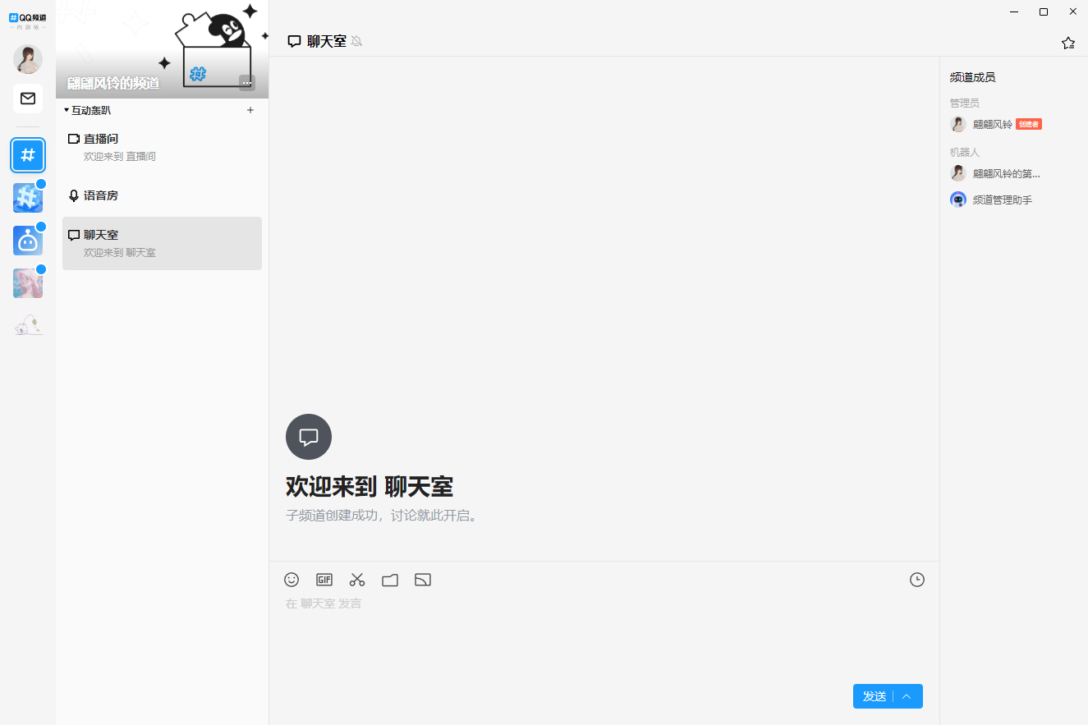Viewport: 1088px width, 725px height.
Task: Add a sub-channel with the plus icon
Action: coord(250,110)
